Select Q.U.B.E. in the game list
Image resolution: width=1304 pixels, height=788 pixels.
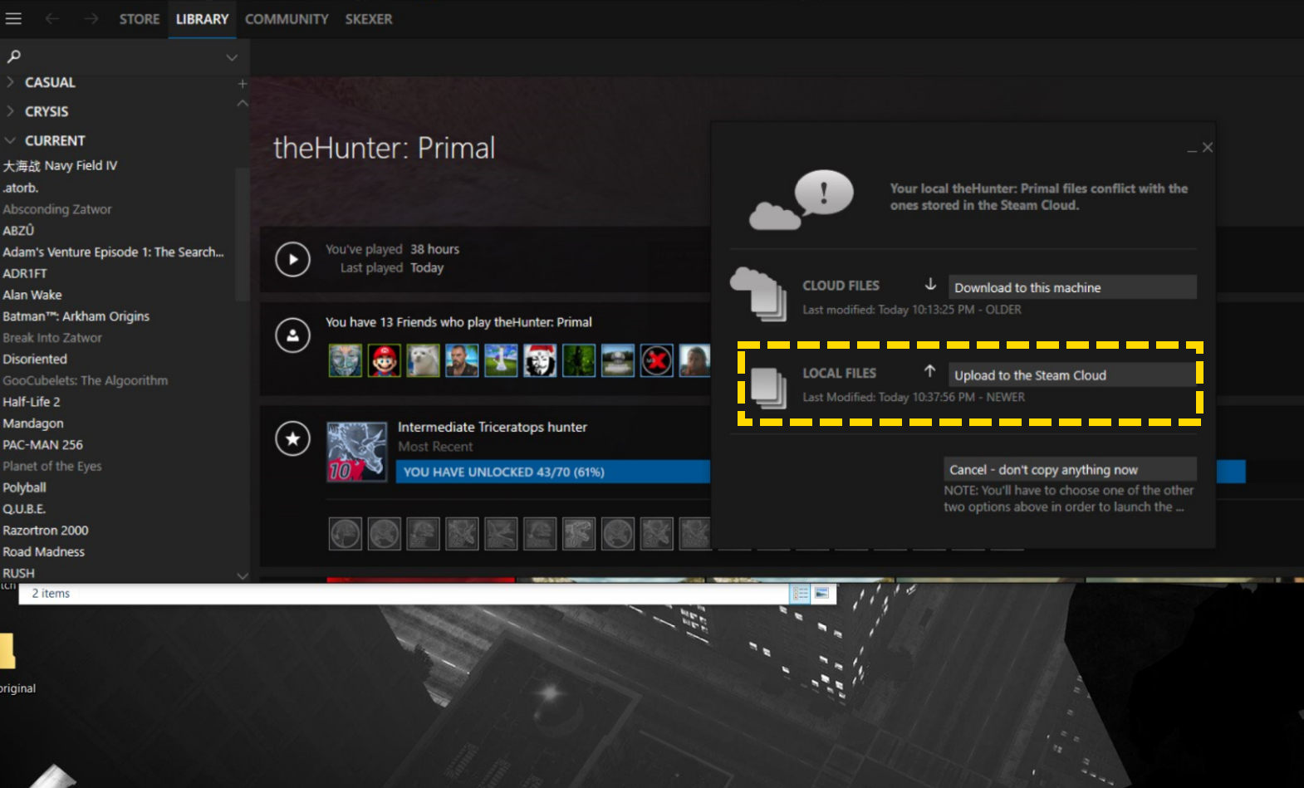click(24, 509)
